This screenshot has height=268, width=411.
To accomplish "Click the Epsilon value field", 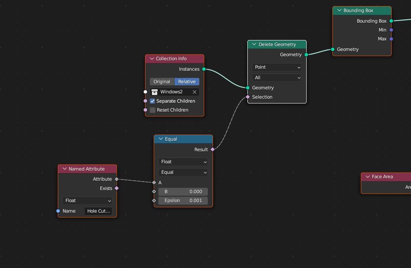I will click(x=183, y=200).
